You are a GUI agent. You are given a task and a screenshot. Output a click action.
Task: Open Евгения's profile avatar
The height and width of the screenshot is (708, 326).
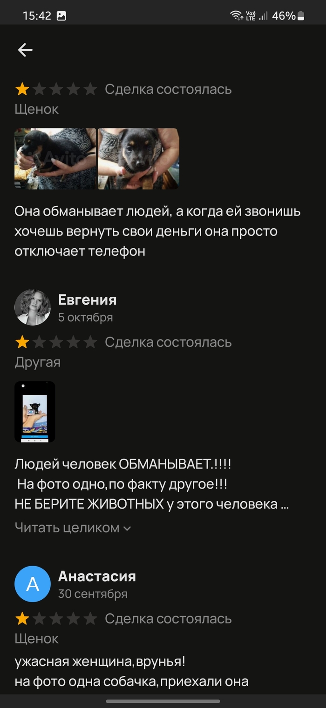[x=33, y=307]
